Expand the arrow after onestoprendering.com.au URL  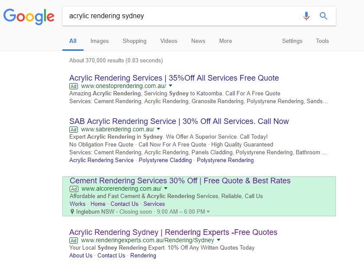coord(171,86)
